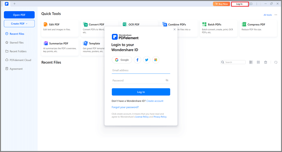
Task: Click the Agreement document icon
Action: 7,69
